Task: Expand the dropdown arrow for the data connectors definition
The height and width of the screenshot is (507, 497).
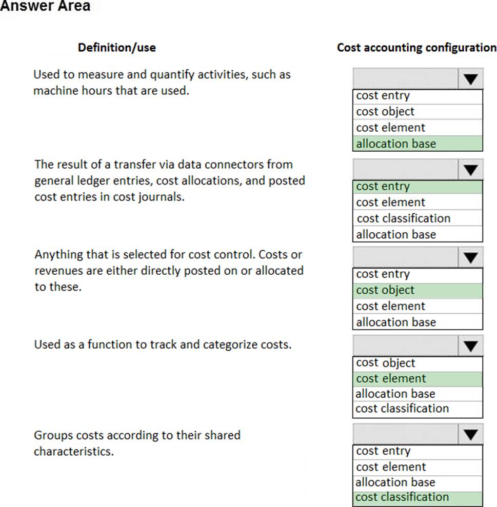Action: (x=472, y=169)
